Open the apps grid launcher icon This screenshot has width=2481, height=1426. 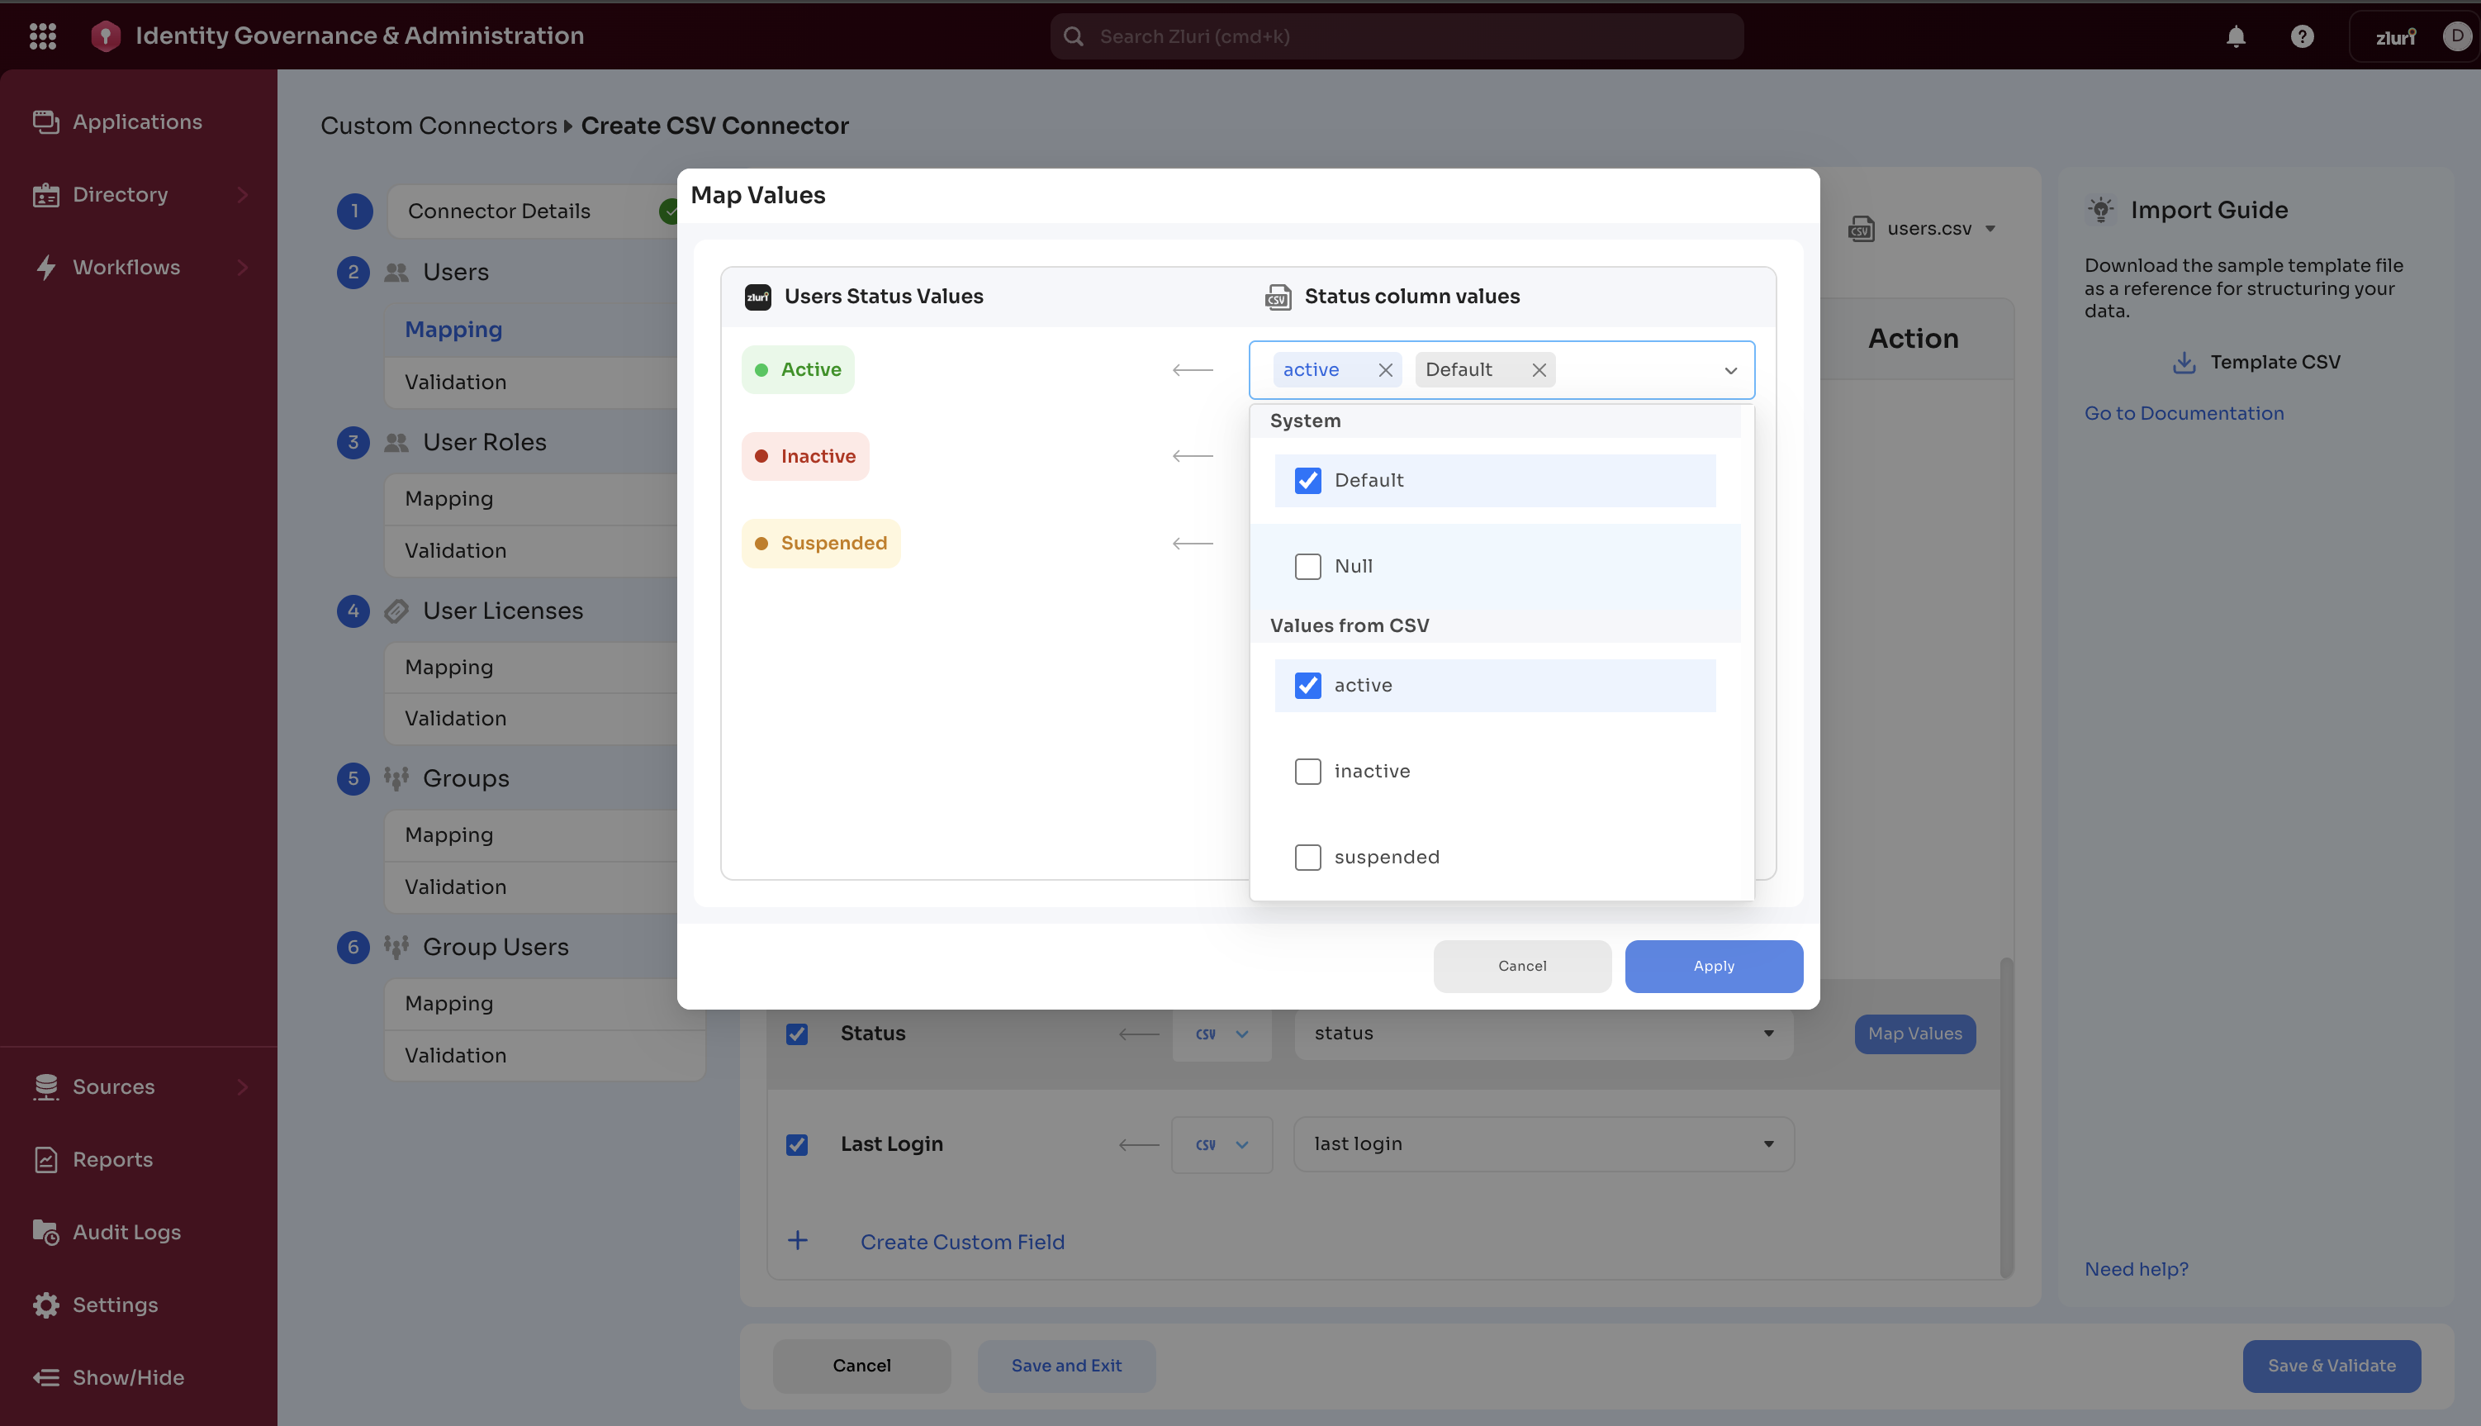42,36
